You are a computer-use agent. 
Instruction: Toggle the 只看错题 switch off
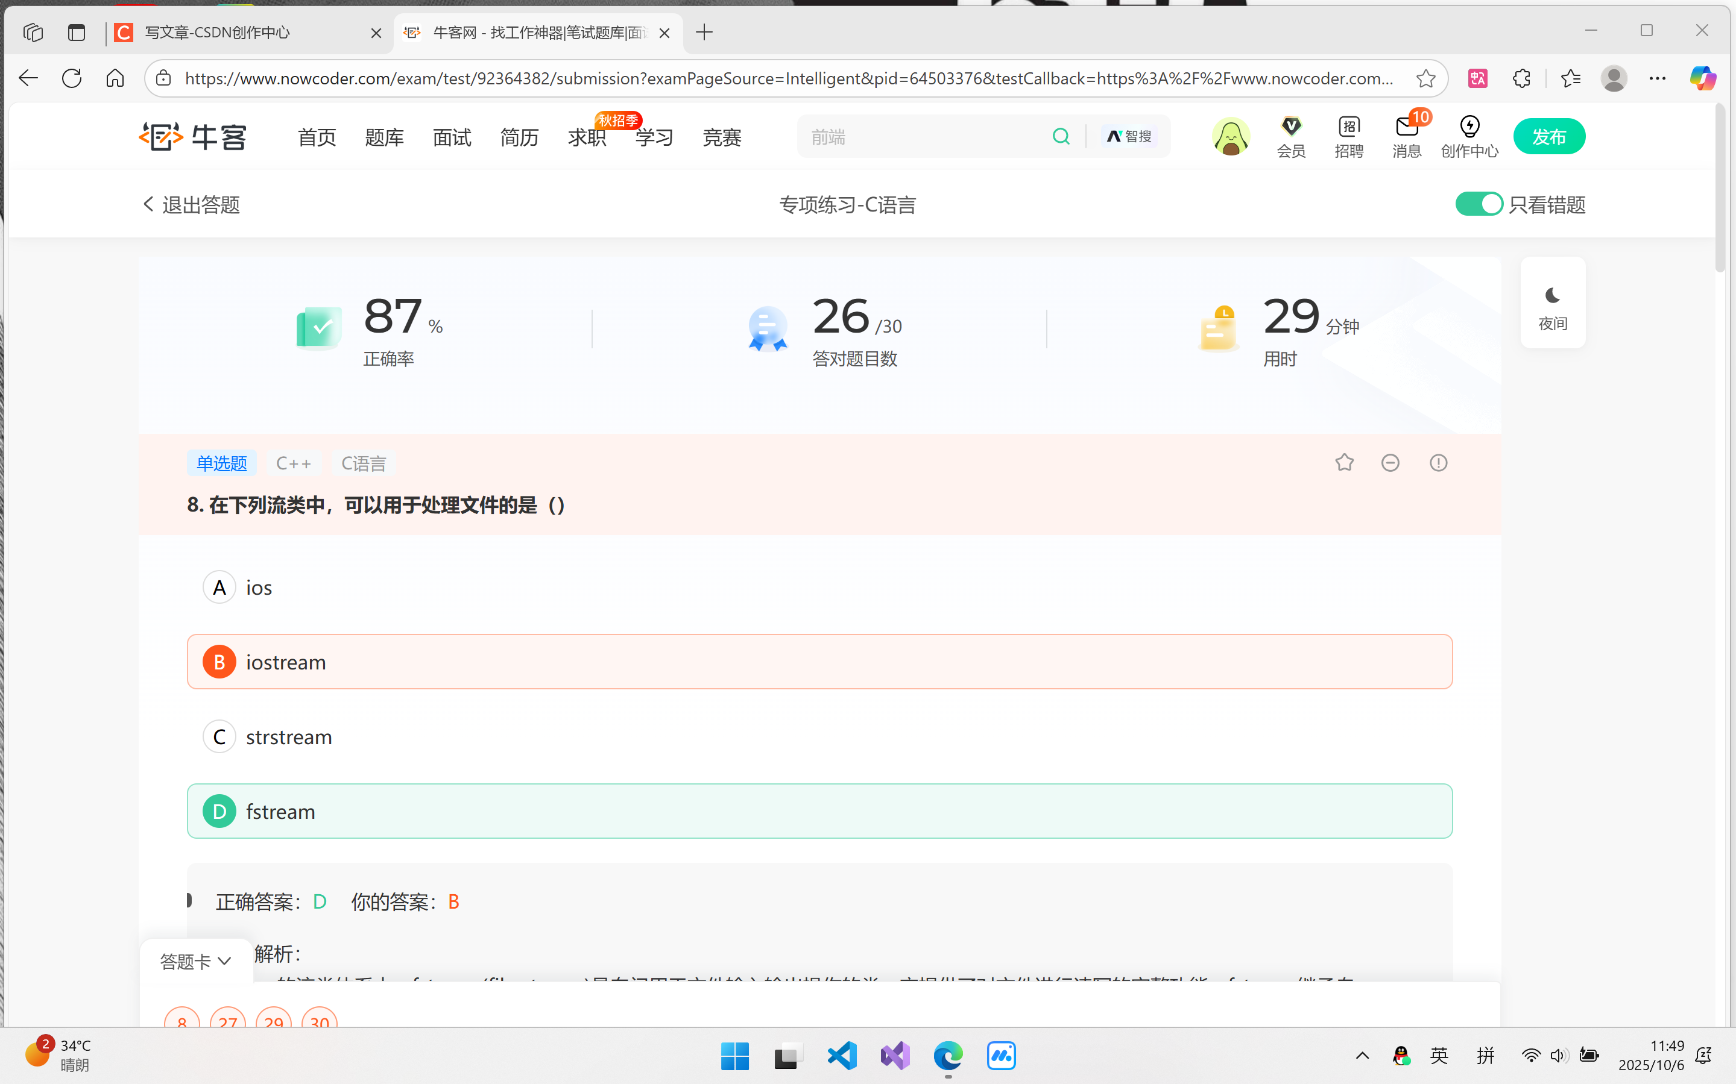1479,204
